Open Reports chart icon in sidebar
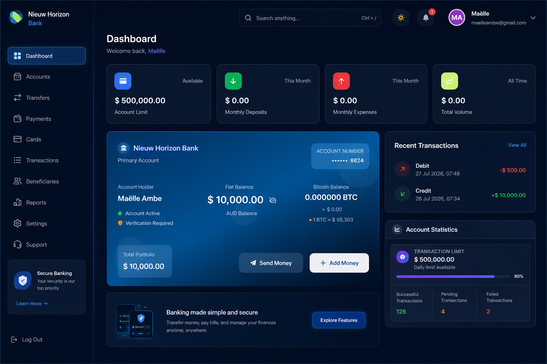The image size is (547, 364). point(17,202)
